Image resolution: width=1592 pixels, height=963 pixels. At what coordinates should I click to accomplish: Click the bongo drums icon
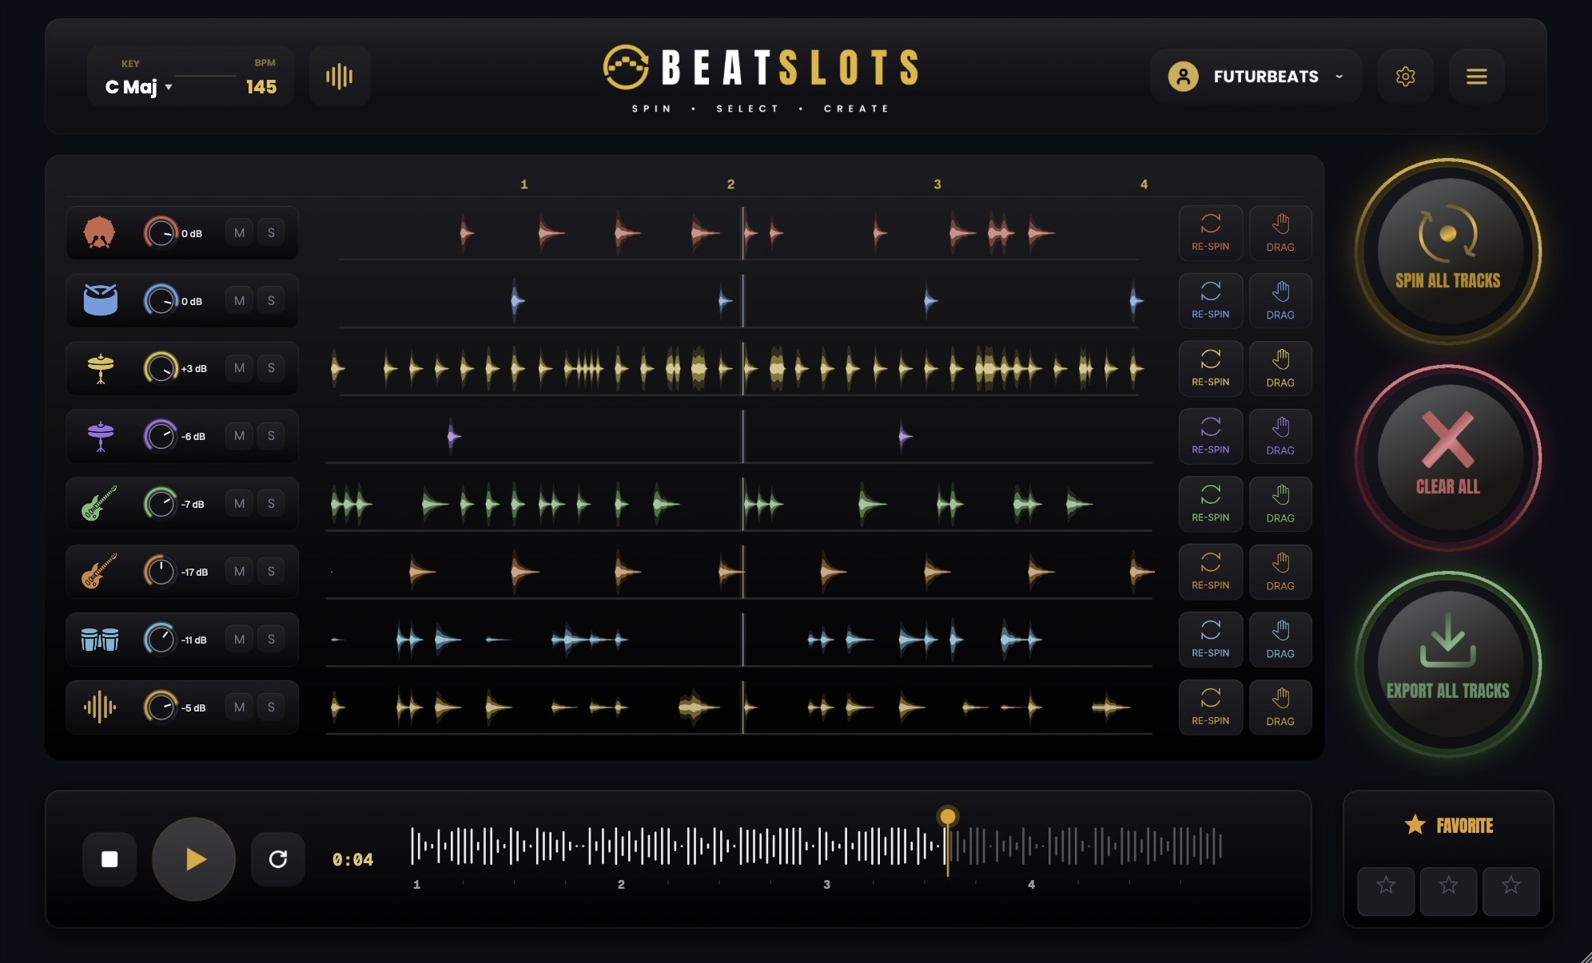click(x=100, y=640)
